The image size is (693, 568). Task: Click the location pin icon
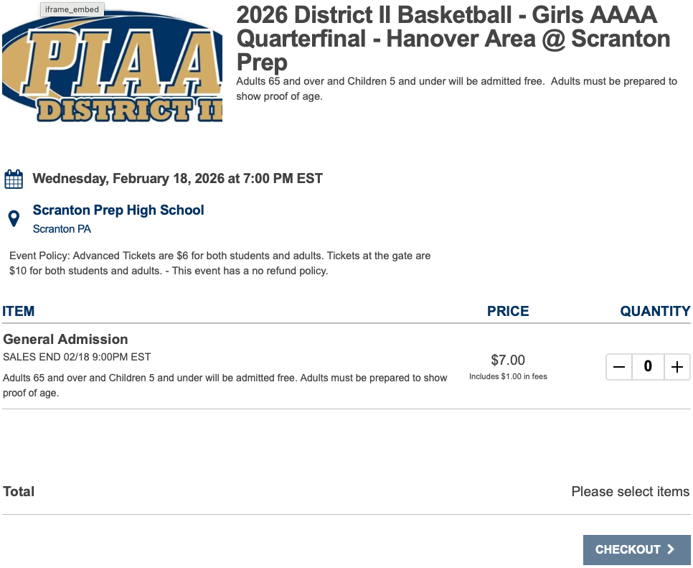(14, 218)
